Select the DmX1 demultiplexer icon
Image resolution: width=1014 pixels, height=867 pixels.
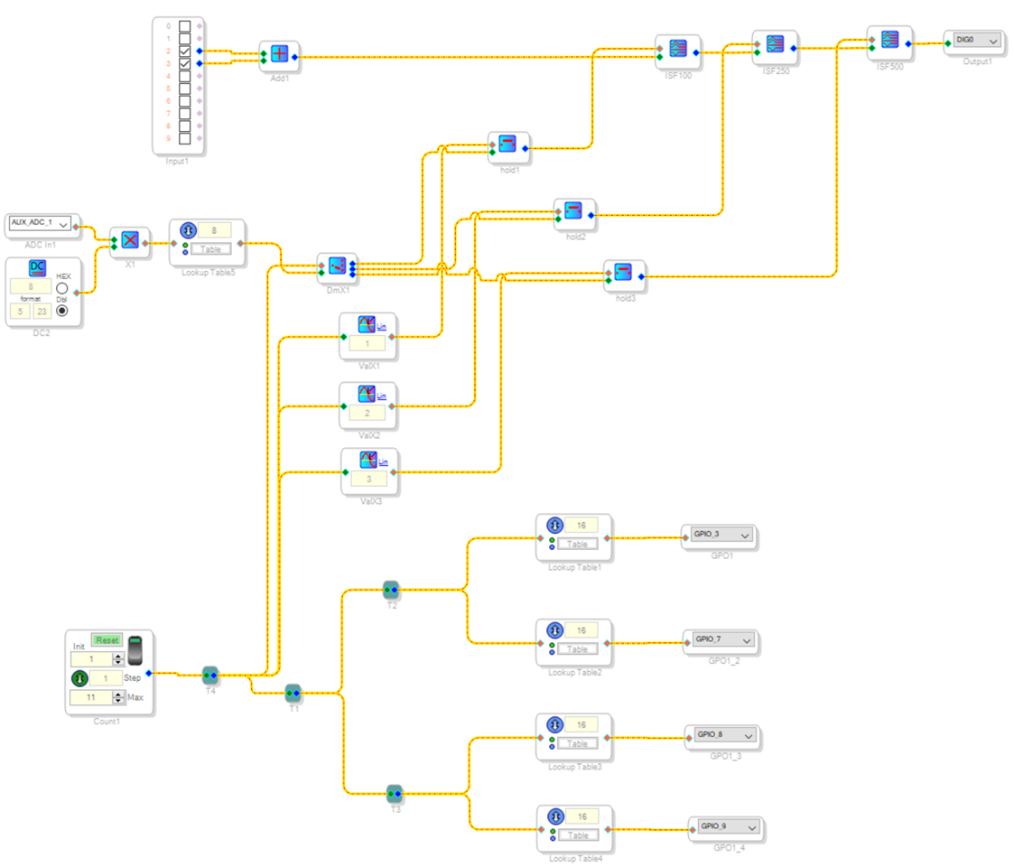pyautogui.click(x=337, y=266)
